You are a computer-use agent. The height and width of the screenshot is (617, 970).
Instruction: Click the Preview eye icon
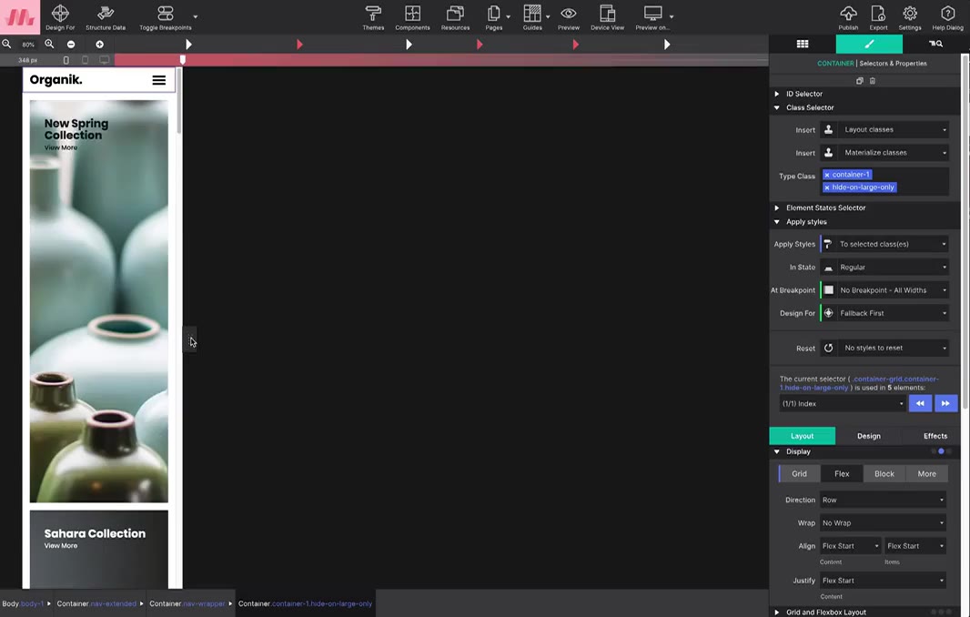(569, 14)
